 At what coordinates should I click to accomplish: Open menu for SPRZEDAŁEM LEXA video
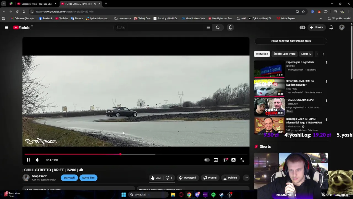(x=326, y=82)
